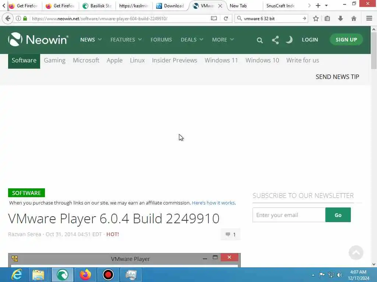Image resolution: width=377 pixels, height=282 pixels.
Task: Click author name Razvan Serea
Action: click(x=25, y=234)
